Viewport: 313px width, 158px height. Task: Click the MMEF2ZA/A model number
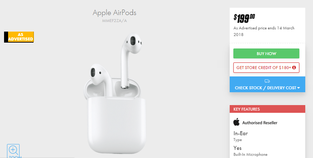114,21
